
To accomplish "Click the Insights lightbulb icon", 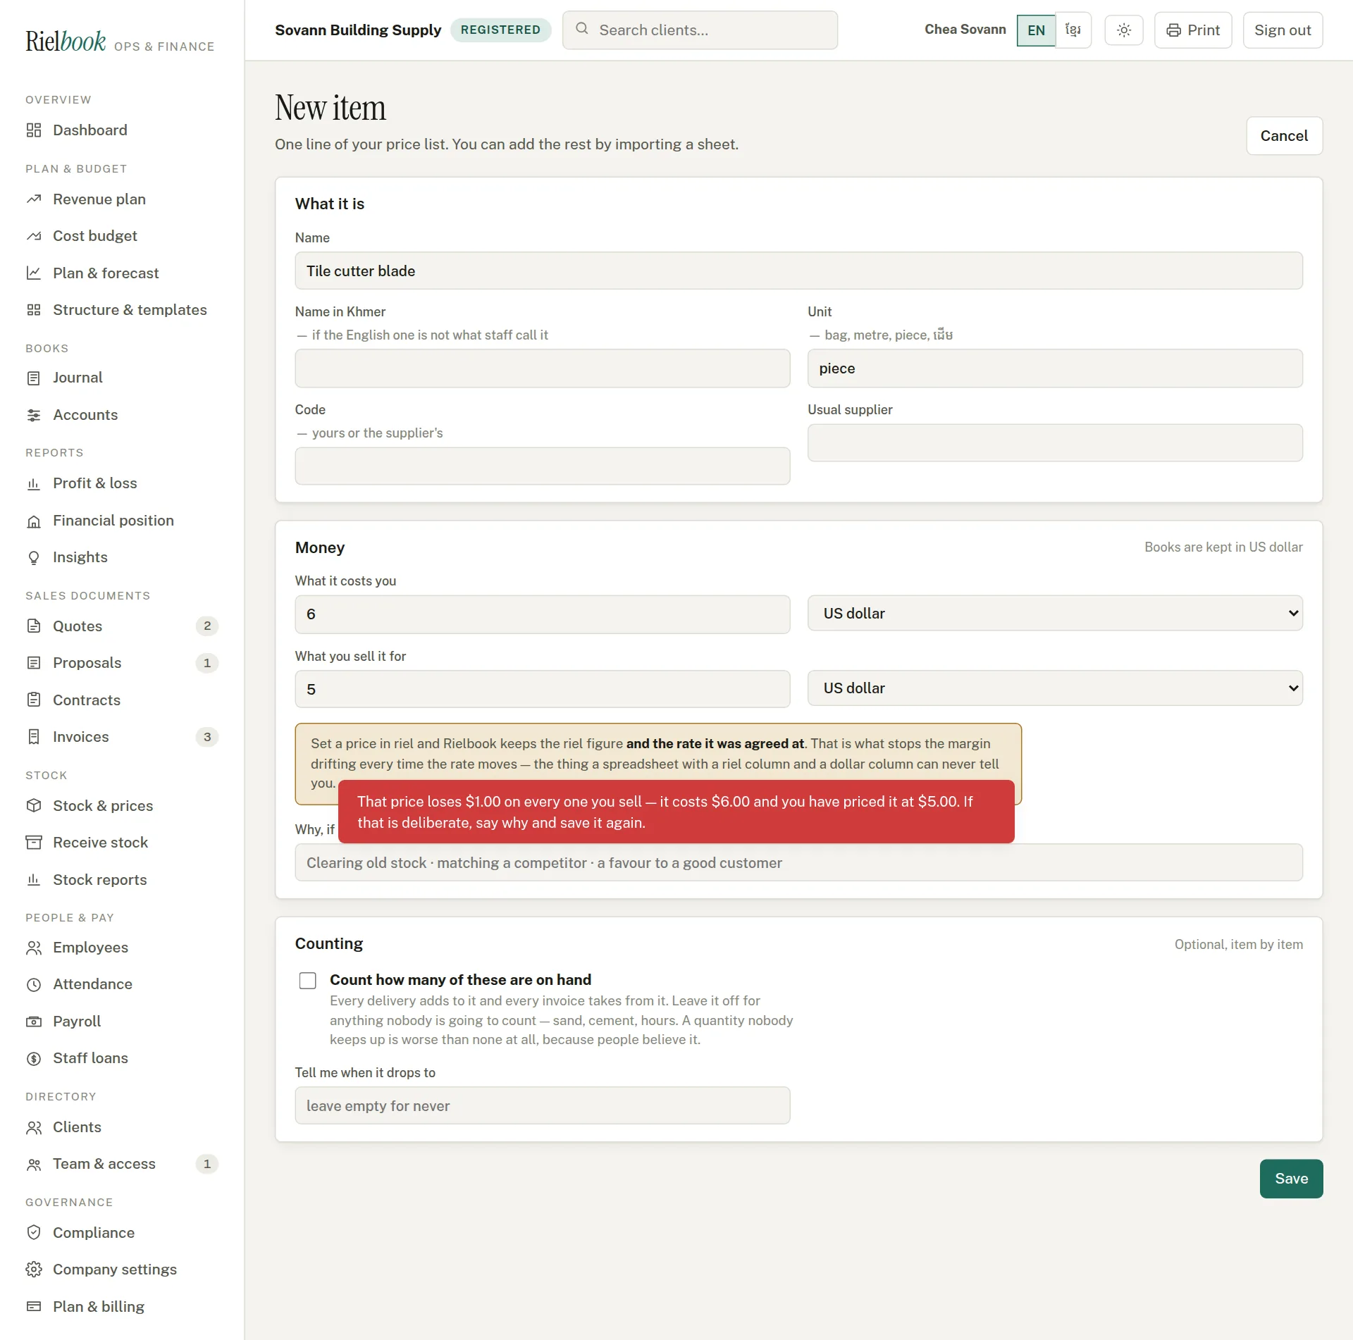I will click(34, 557).
